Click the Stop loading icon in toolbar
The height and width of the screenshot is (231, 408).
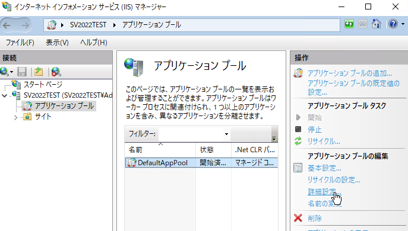tap(362, 24)
